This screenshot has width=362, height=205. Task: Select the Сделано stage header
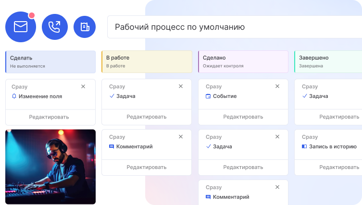pos(243,61)
